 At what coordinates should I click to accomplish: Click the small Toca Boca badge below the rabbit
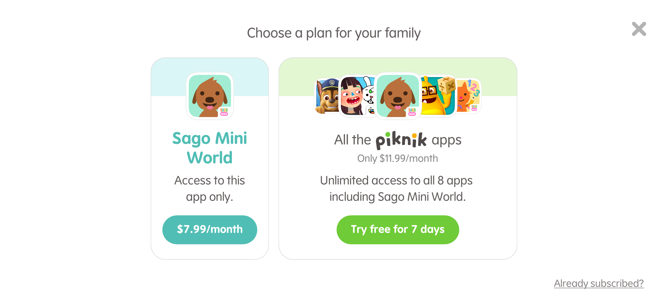click(x=371, y=111)
